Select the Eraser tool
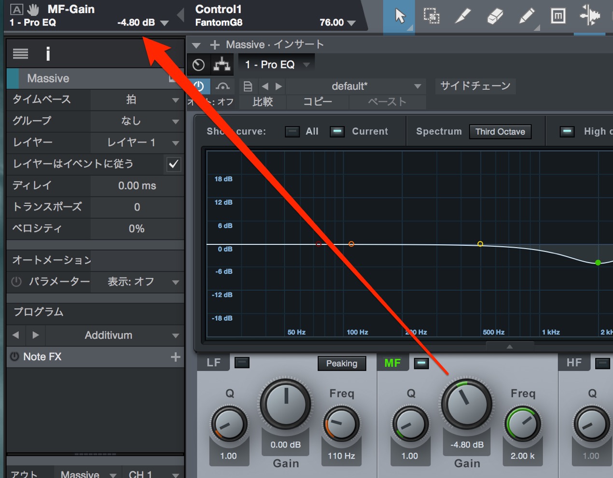 [495, 16]
